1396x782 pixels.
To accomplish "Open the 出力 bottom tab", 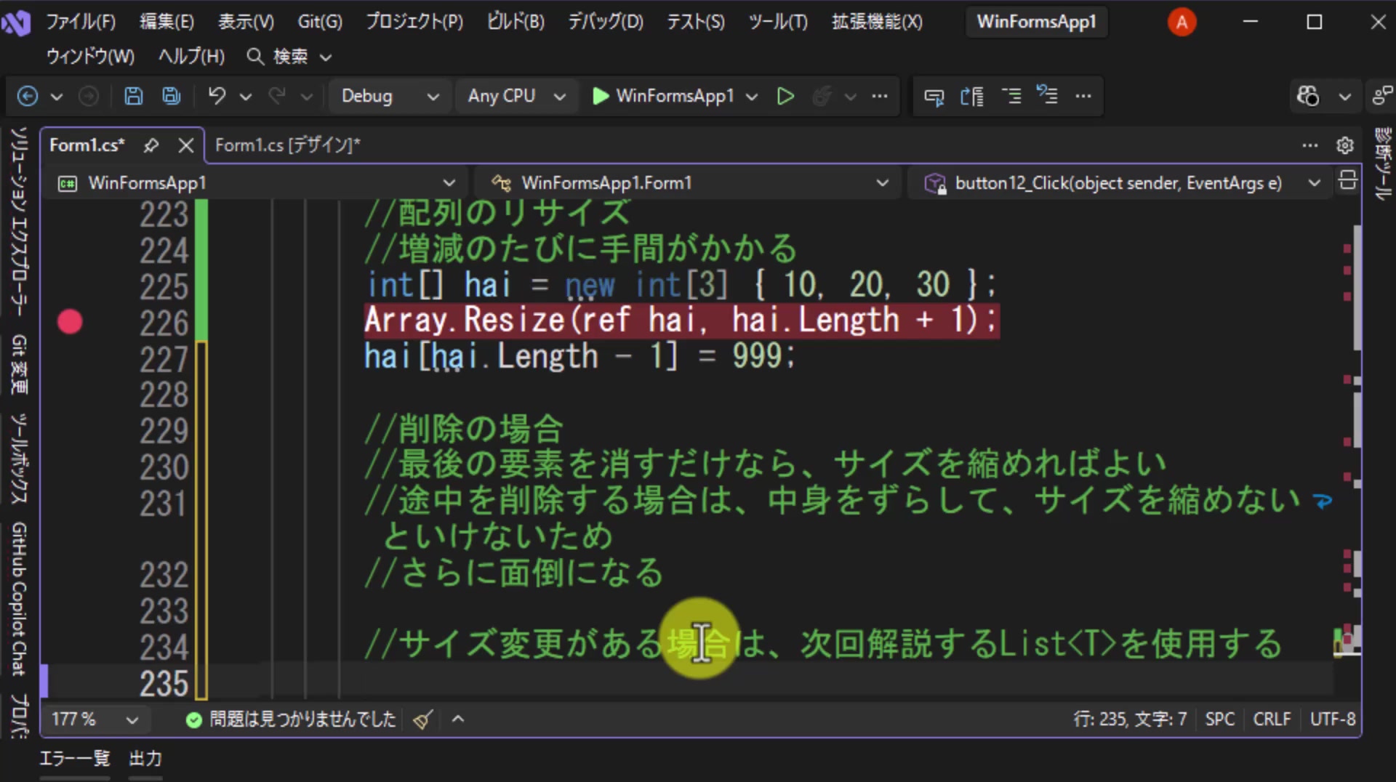I will pyautogui.click(x=145, y=759).
